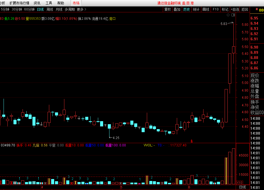Add stock via +自选 button
The height and width of the screenshot is (190, 264).
[235, 9]
